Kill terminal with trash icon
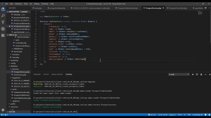Screen dimensions: 211x118 click(x=201, y=74)
